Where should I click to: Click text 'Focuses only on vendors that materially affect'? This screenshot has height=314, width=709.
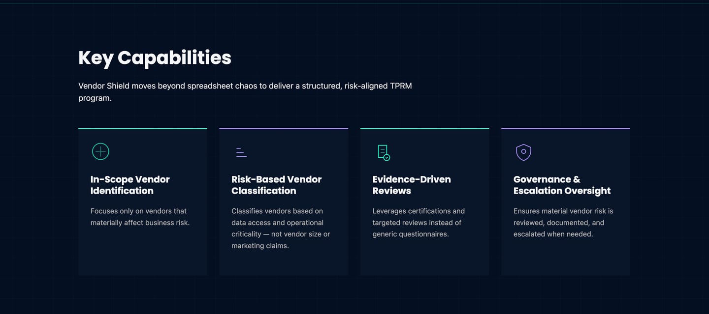tap(140, 217)
